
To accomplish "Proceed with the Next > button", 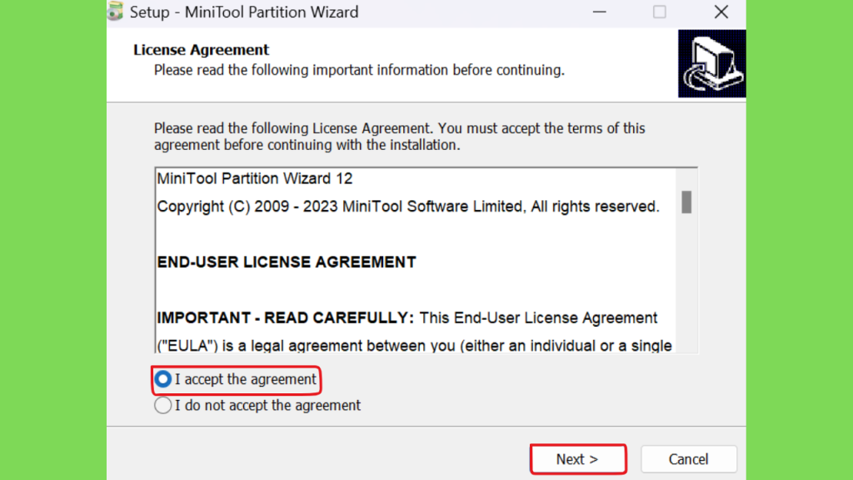I will click(x=578, y=459).
